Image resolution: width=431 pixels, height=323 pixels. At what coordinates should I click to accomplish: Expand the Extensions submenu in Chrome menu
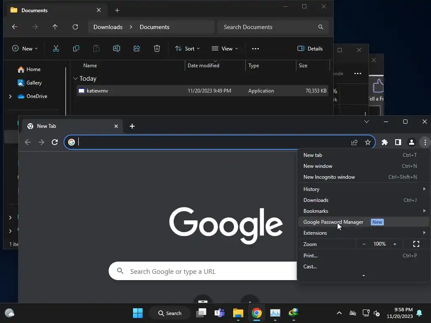(424, 233)
